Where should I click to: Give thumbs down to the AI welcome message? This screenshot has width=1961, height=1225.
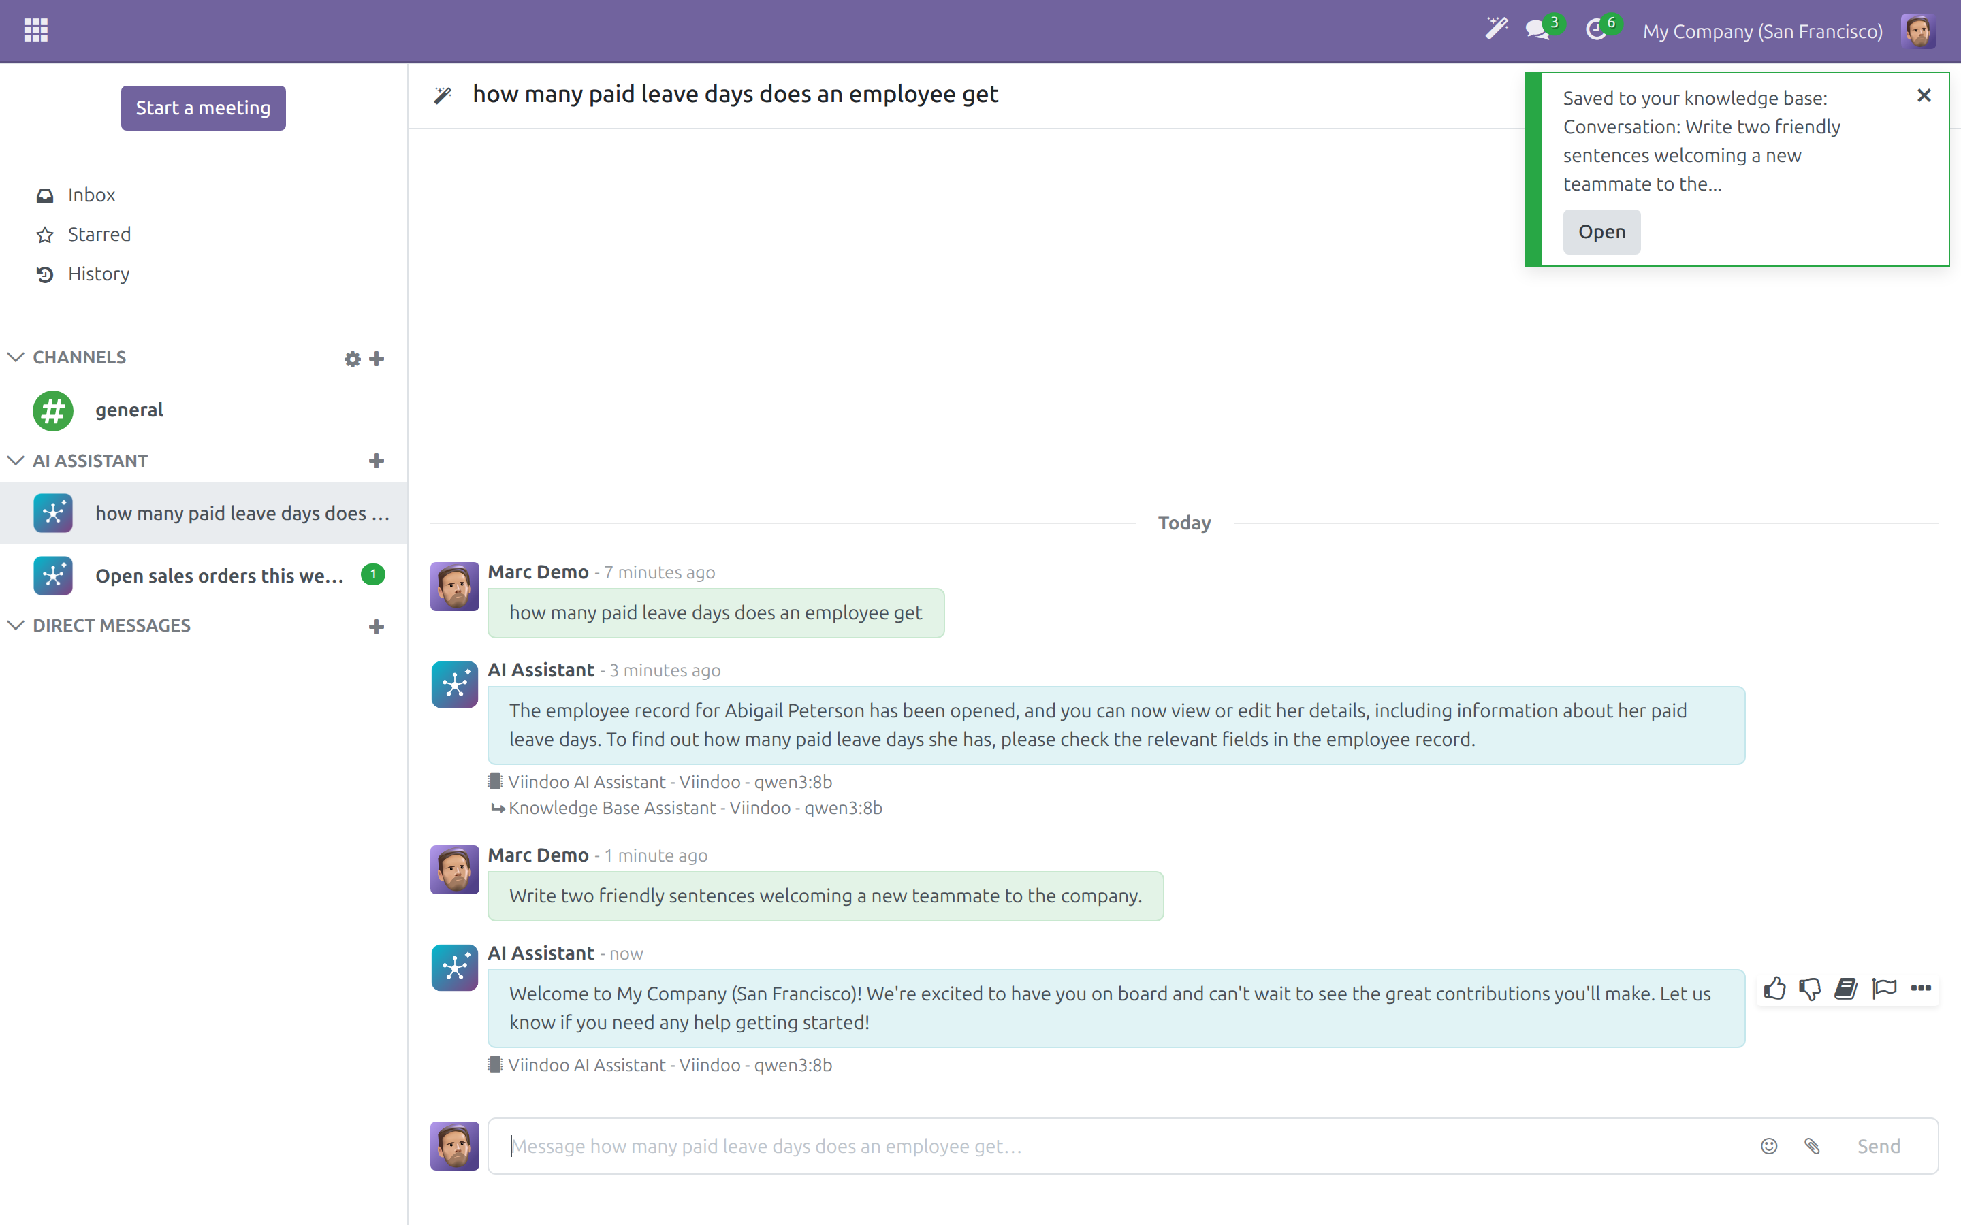coord(1809,987)
